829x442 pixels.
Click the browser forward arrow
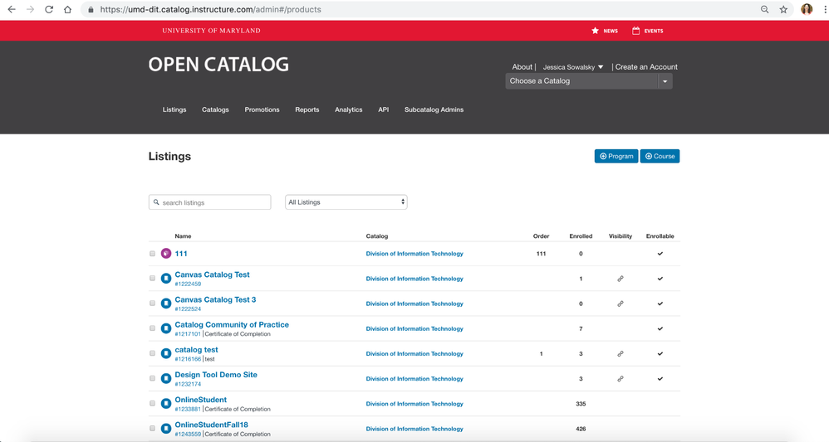tap(30, 9)
